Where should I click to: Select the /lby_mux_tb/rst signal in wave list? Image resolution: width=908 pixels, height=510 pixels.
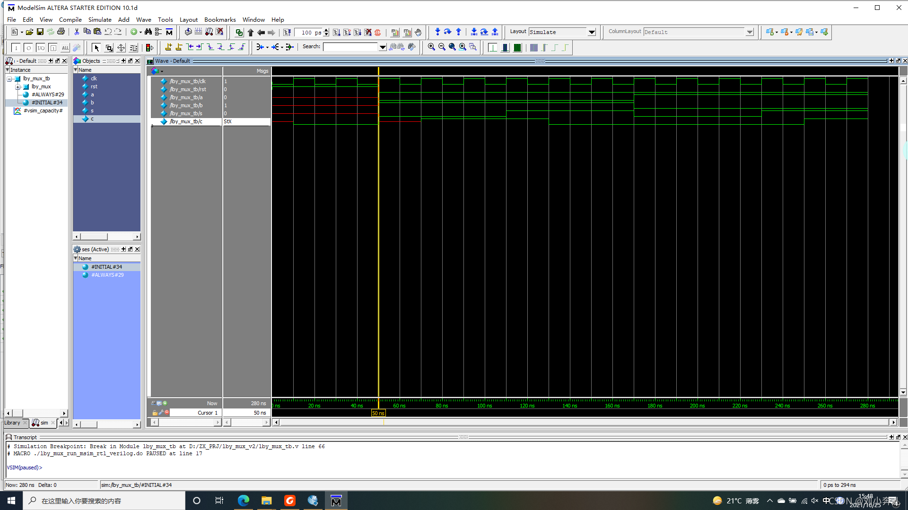pyautogui.click(x=188, y=89)
